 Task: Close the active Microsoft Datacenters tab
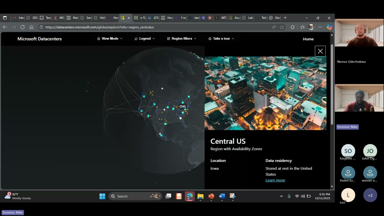click(x=129, y=18)
